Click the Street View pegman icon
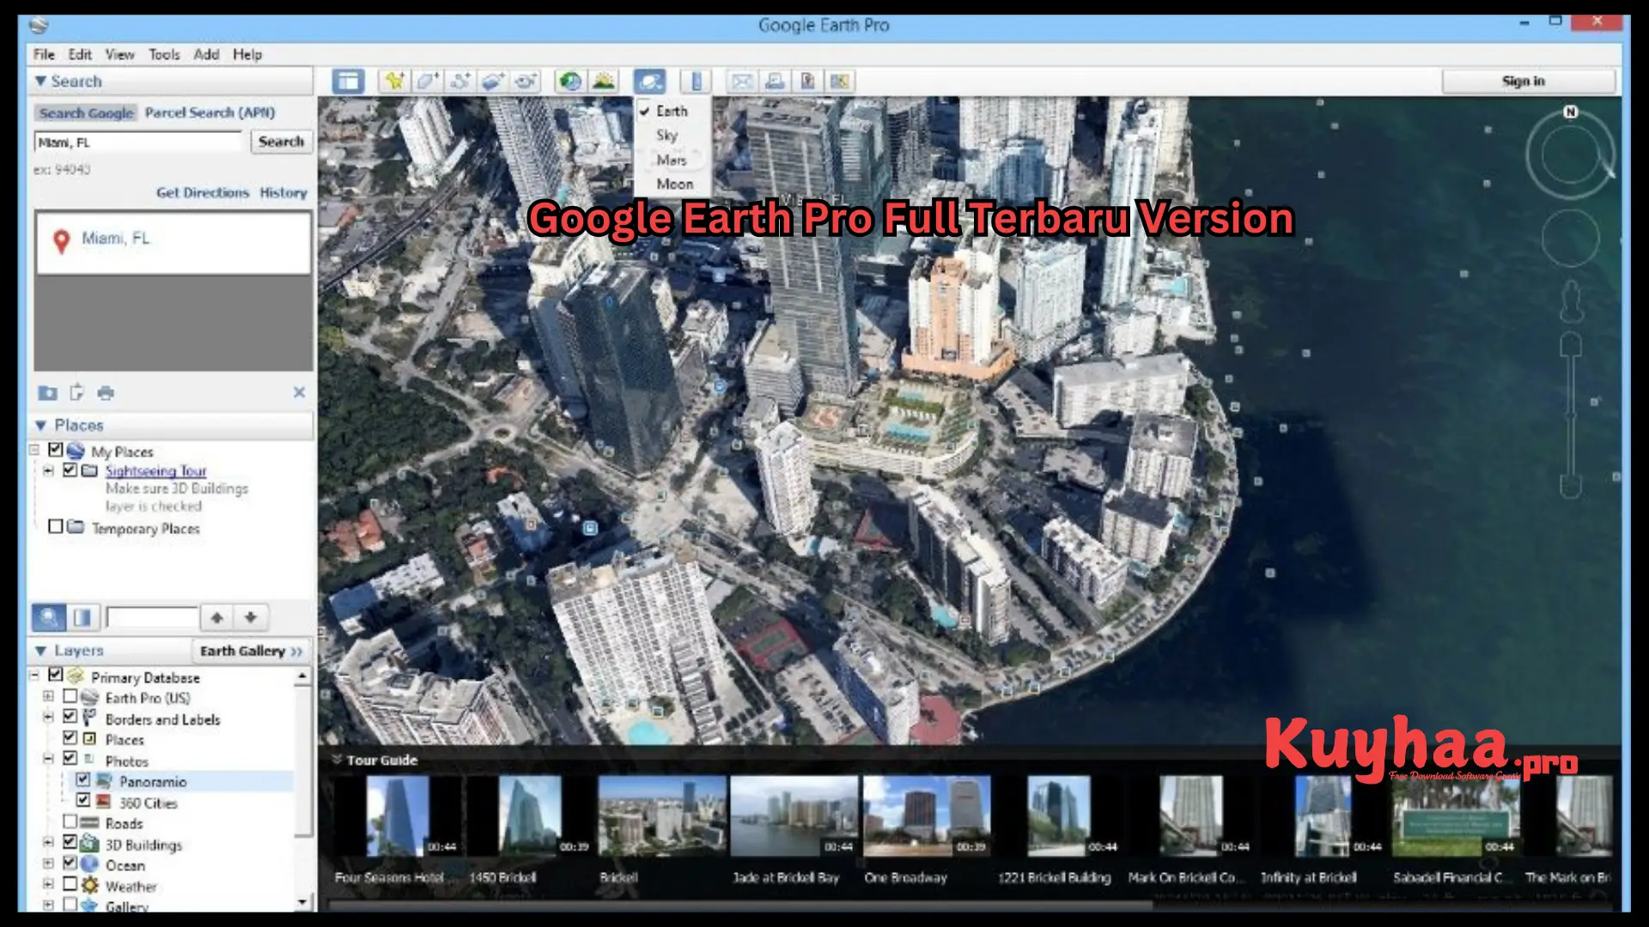The width and height of the screenshot is (1649, 927). pos(1571,301)
